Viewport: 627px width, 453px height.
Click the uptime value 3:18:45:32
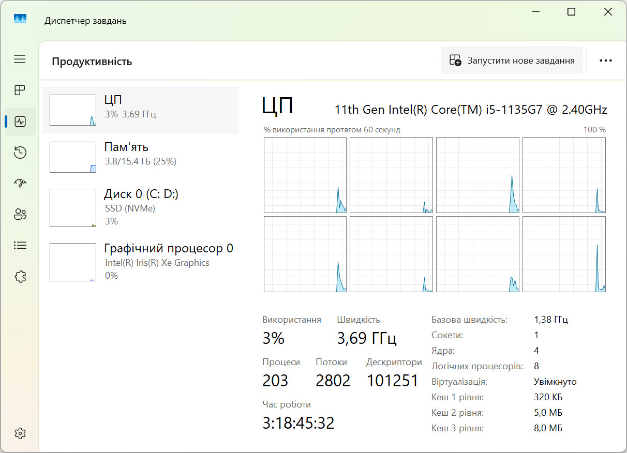pyautogui.click(x=298, y=424)
